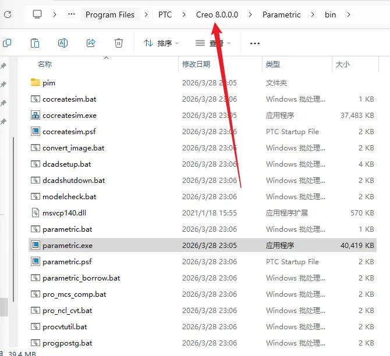Viewport: 390px width, 356px height.
Task: Sort by 修改日期 column header
Action: (x=196, y=64)
